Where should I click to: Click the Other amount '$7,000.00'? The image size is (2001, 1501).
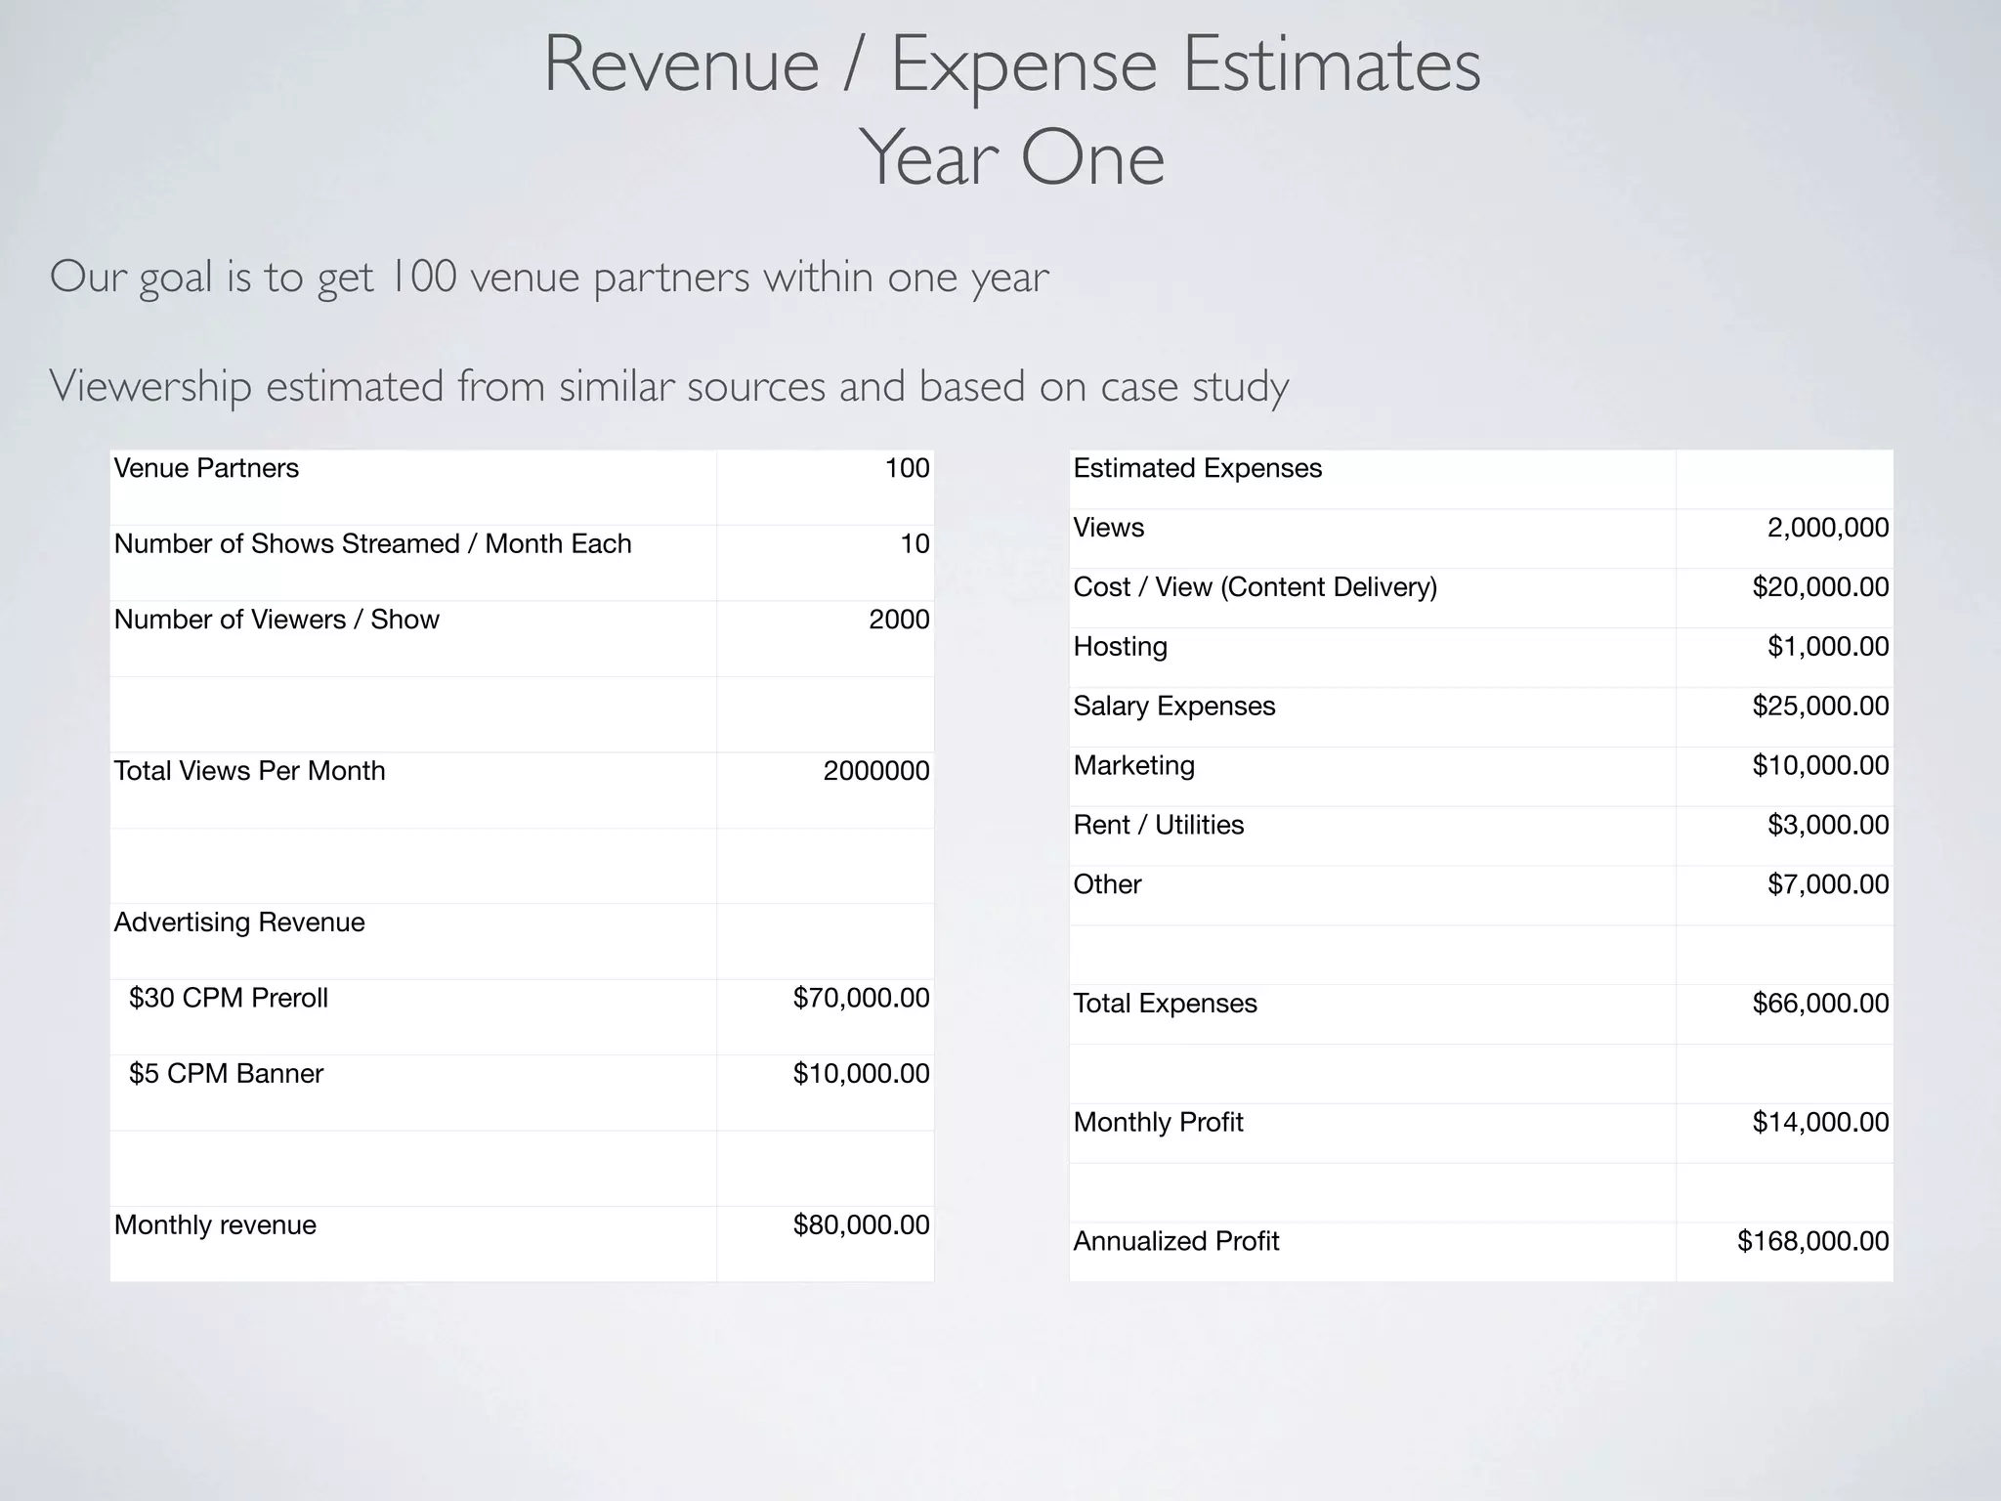tap(1828, 884)
